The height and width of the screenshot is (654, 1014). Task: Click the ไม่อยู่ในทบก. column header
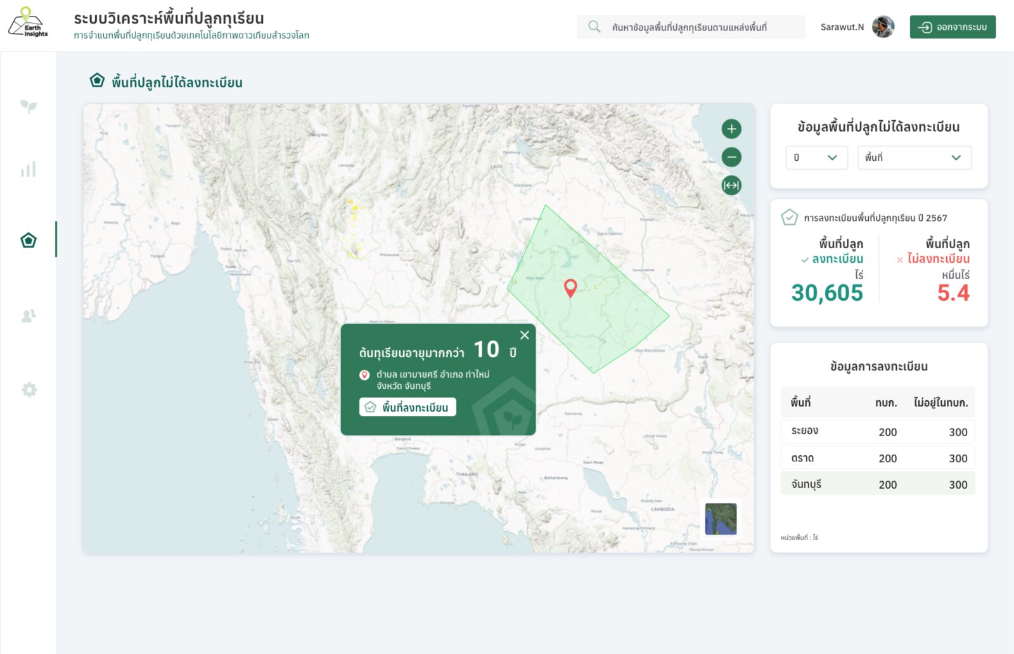[x=940, y=403]
